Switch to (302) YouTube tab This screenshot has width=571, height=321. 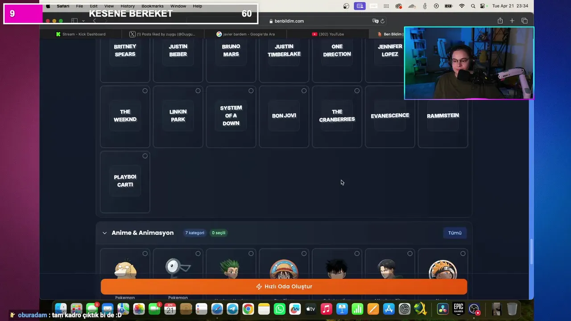click(328, 34)
